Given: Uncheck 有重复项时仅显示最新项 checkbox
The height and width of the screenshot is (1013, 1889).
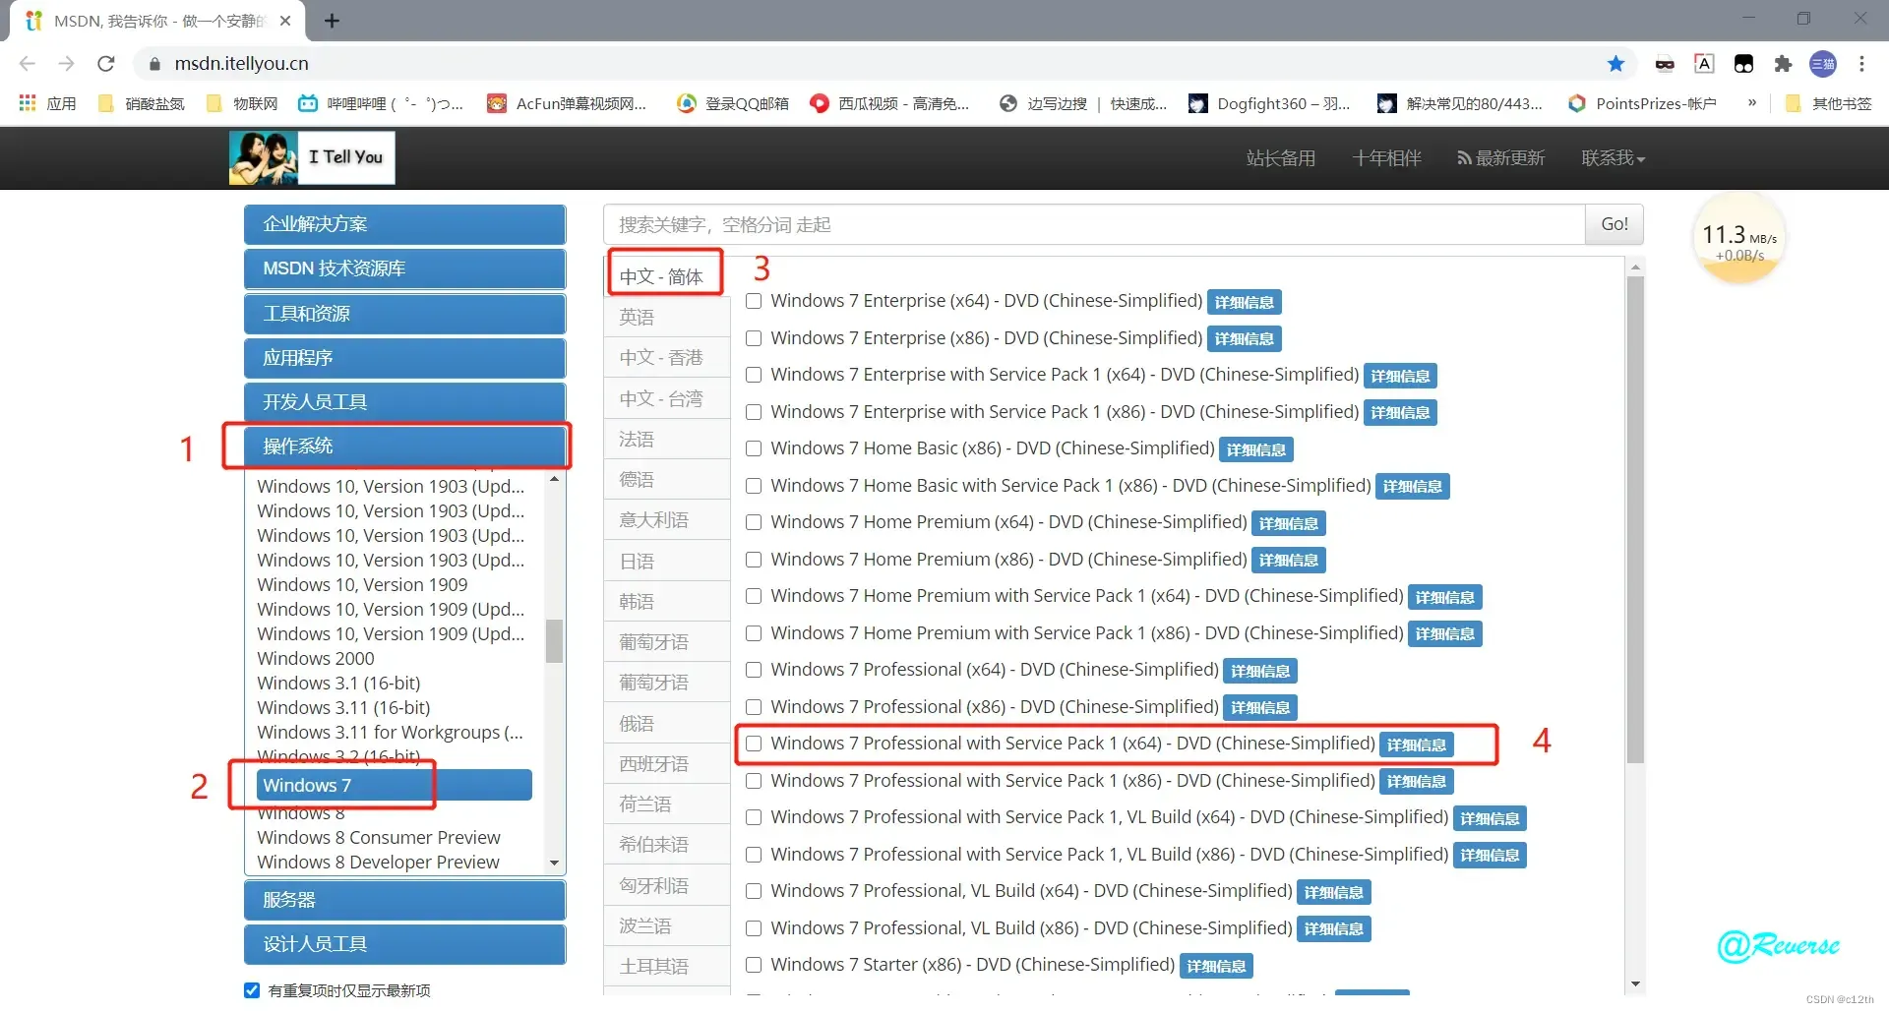Looking at the screenshot, I should tap(252, 990).
